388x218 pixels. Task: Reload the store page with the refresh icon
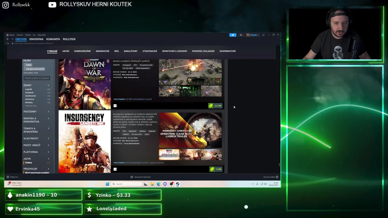(x=8, y=43)
